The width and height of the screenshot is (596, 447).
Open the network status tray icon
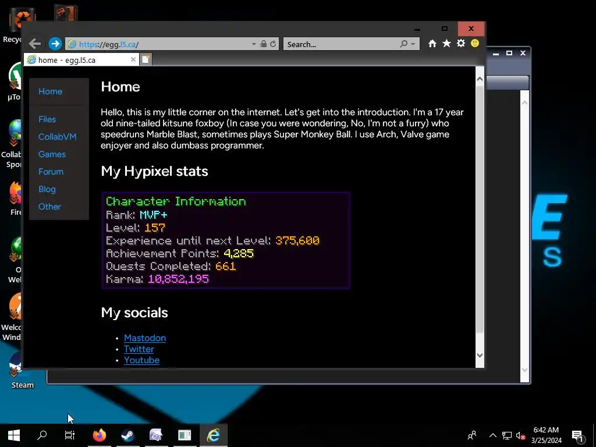click(507, 435)
